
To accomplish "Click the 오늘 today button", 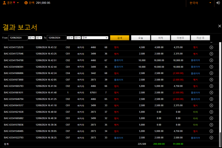I will tap(141, 38).
